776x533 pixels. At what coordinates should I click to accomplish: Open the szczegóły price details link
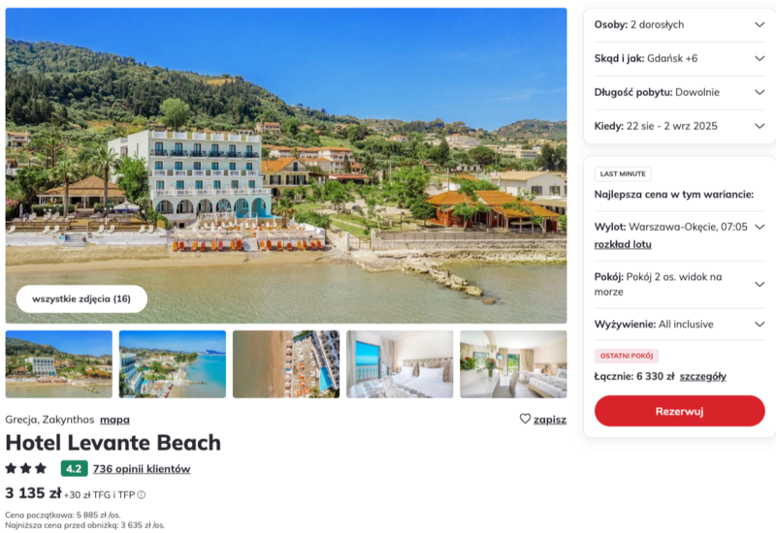tap(702, 376)
